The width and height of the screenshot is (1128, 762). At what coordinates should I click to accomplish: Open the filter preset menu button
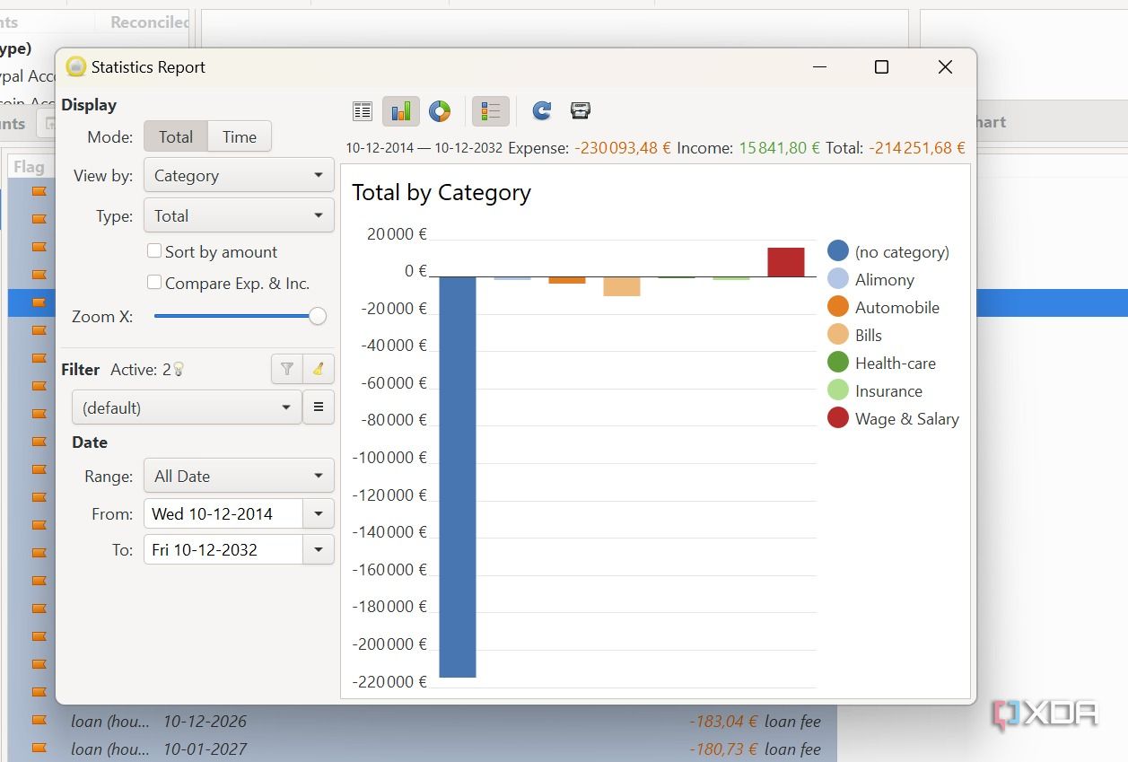coord(319,407)
